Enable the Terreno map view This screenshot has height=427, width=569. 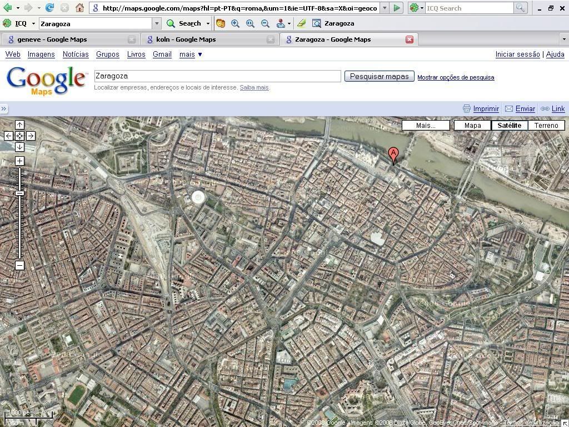(546, 125)
